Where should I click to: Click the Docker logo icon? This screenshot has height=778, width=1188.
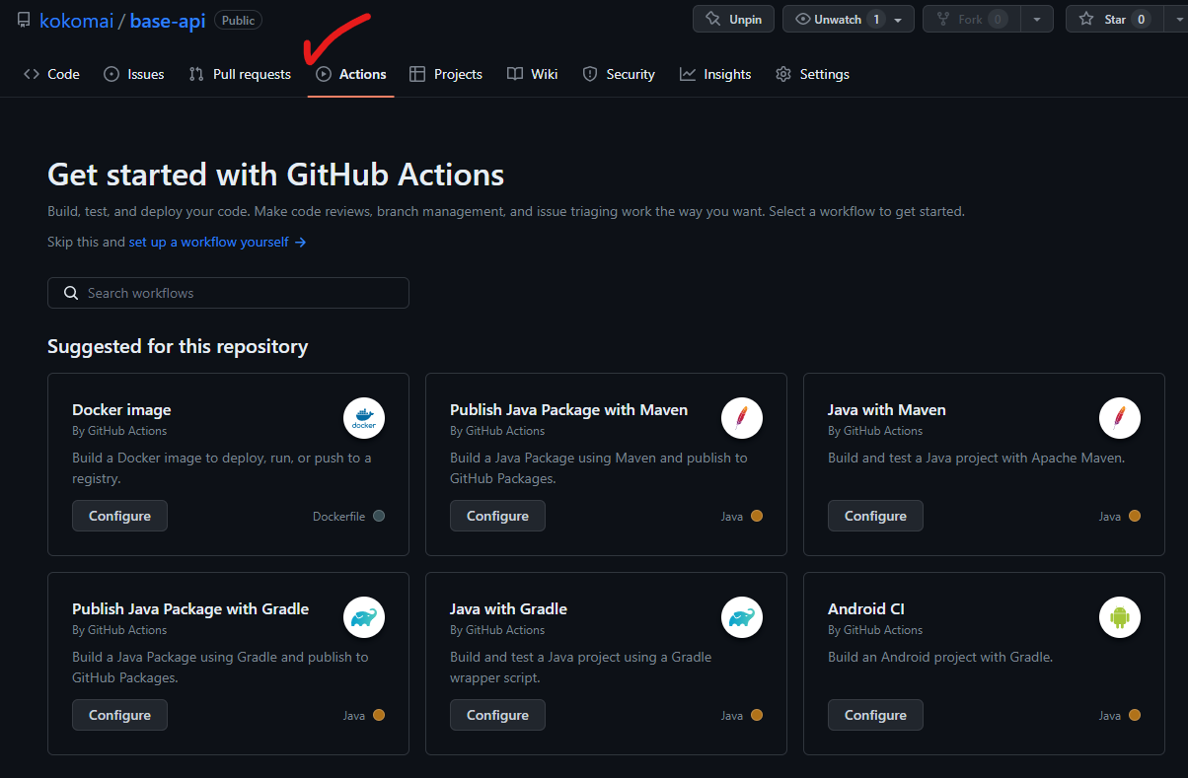(x=364, y=418)
